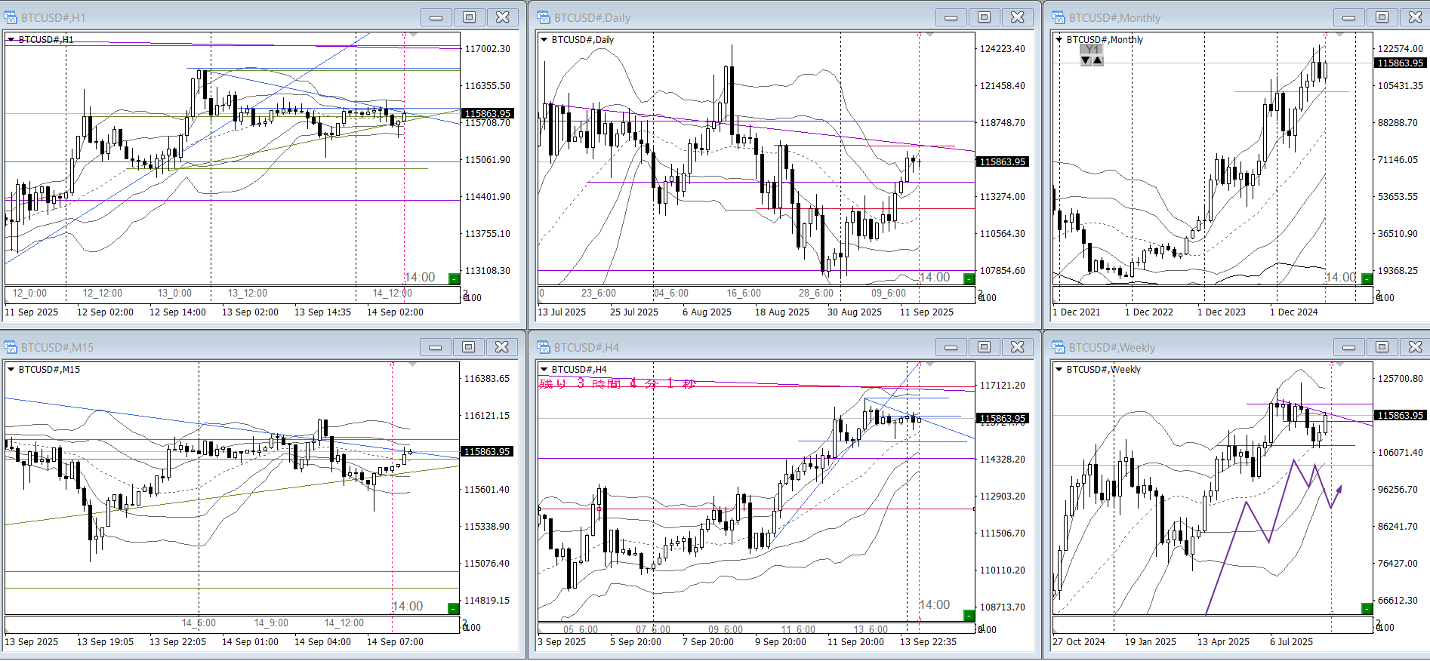
Task: Click the Y1 label button on Monthly chart
Action: tap(1092, 50)
